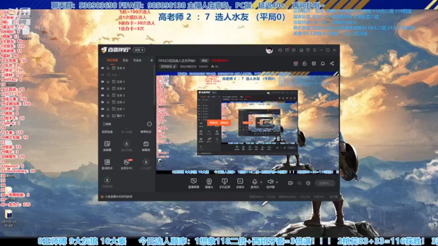This screenshot has height=246, width=438.
Task: Hide the 文本 4 layer
Action: click(x=102, y=89)
